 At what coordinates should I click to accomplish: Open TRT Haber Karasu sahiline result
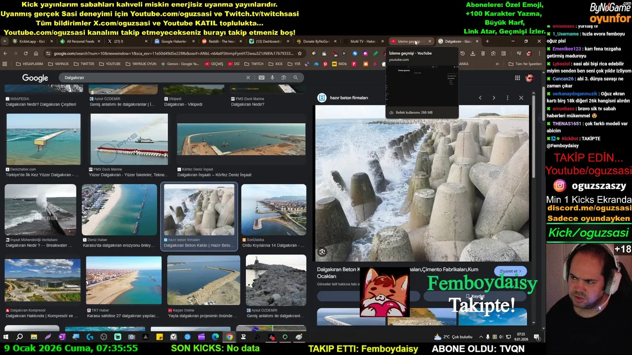pos(123,280)
